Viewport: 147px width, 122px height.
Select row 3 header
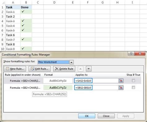(x=2, y=16)
